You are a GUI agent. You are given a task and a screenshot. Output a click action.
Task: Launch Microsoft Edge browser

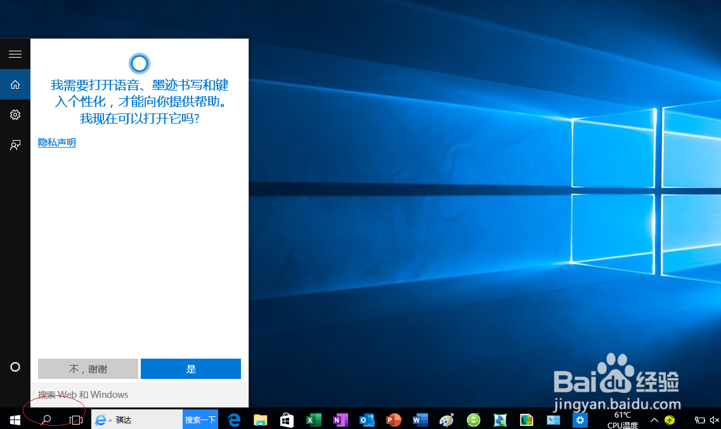(x=235, y=419)
